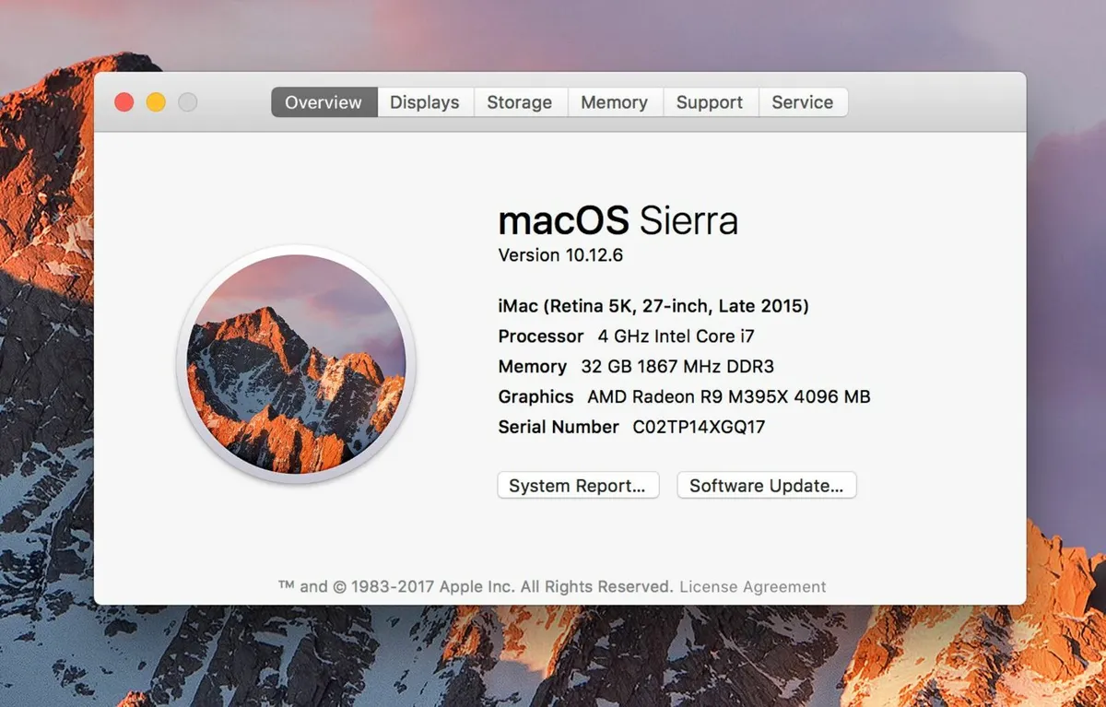Go to the Memory tab
Screen dimensions: 1106x707
(x=615, y=102)
